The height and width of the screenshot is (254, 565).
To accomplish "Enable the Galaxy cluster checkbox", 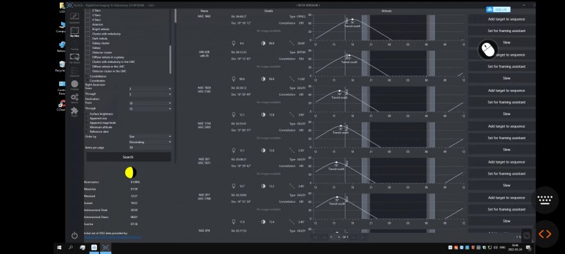I will tap(87, 43).
